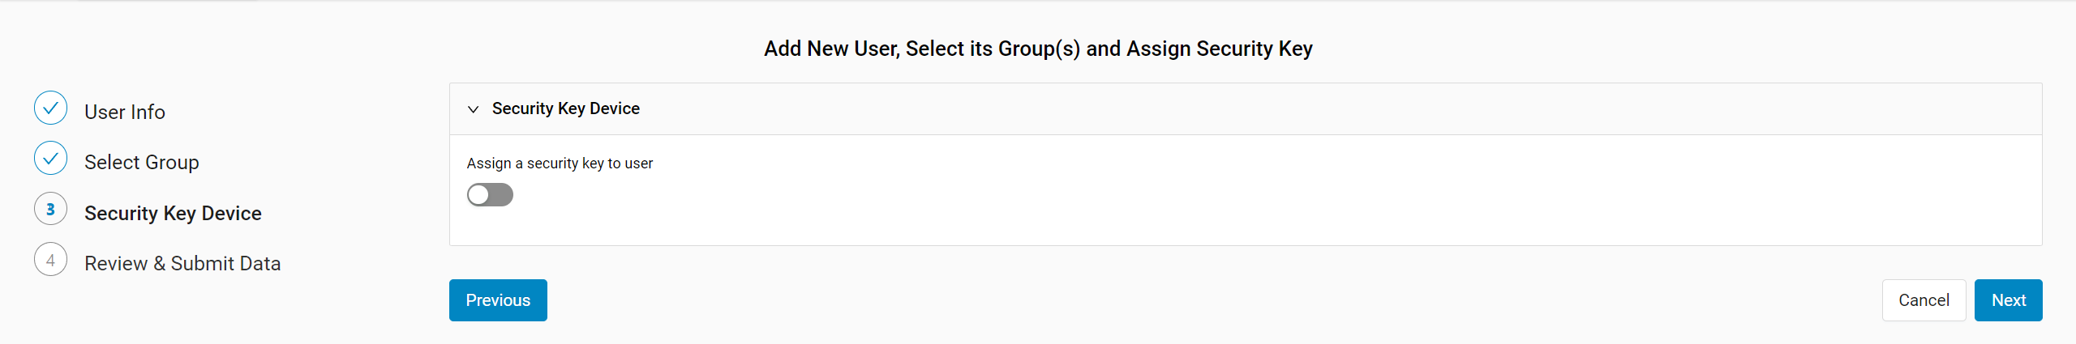Select the Security Key Device step label
Screen dimensions: 2076x344
click(173, 213)
